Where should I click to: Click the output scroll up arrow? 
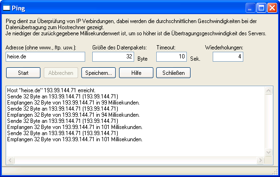coord(268,91)
